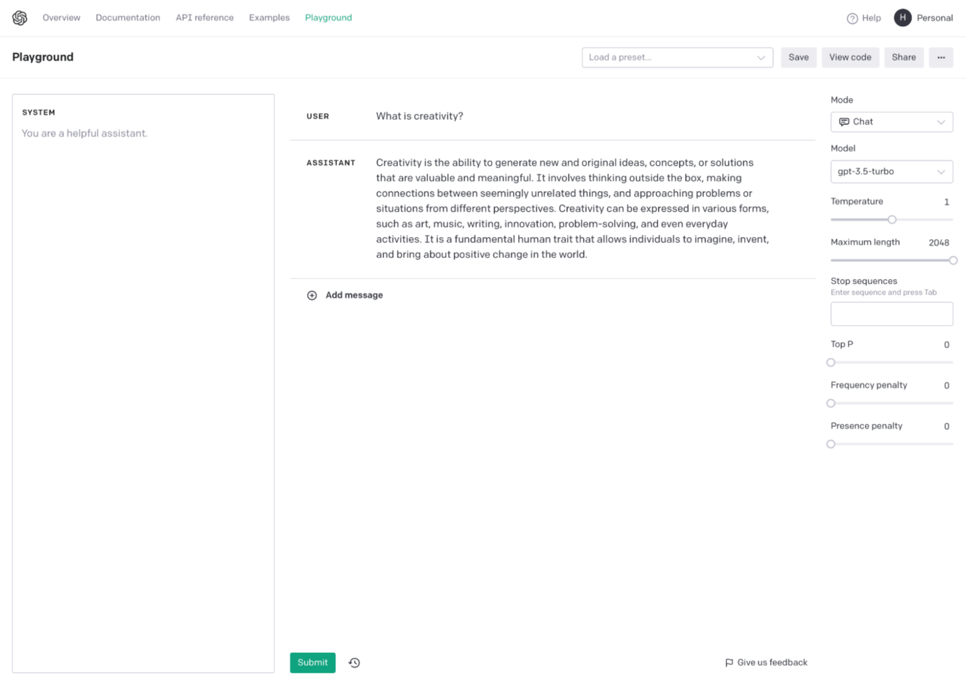Expand the Load a preset dropdown
The height and width of the screenshot is (683, 966).
(x=761, y=57)
